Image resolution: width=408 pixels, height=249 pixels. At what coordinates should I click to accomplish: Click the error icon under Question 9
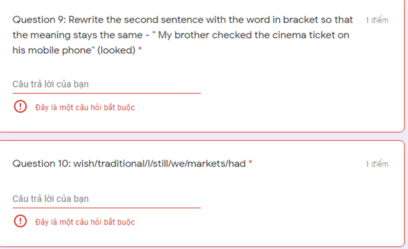tap(20, 107)
